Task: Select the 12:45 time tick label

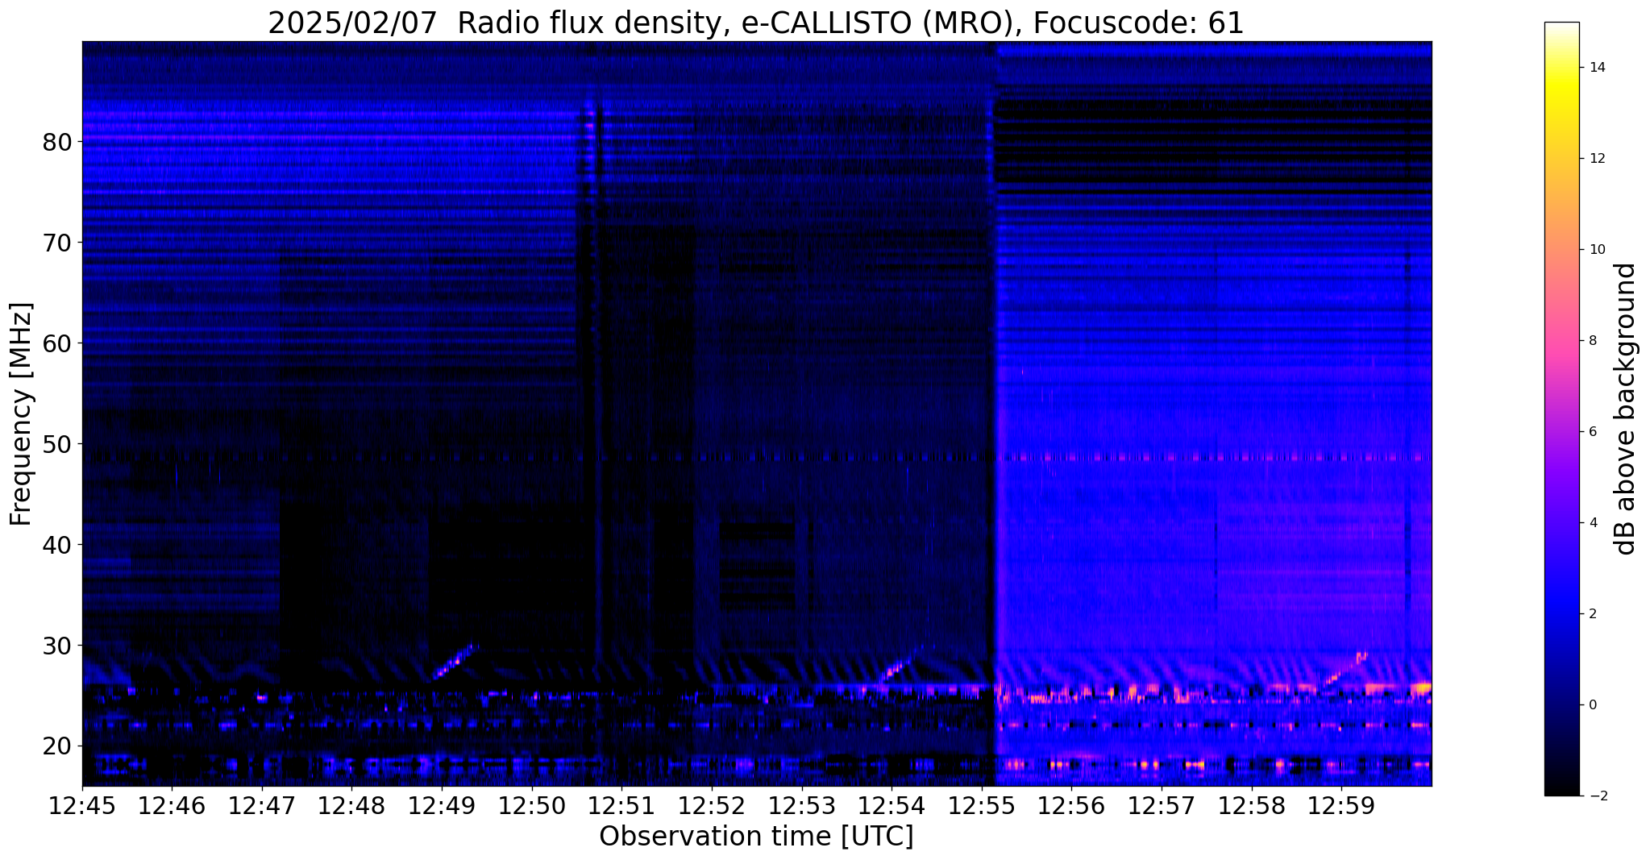Action: tap(82, 806)
